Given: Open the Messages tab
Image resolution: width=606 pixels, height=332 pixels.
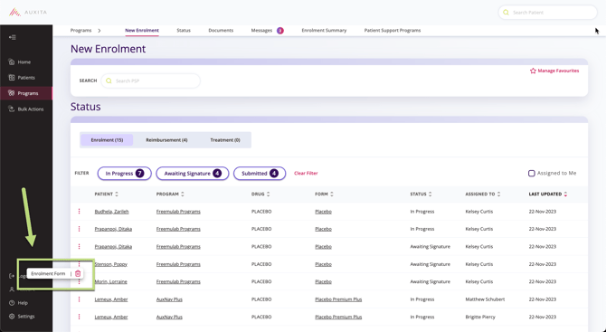Looking at the screenshot, I should pos(261,30).
